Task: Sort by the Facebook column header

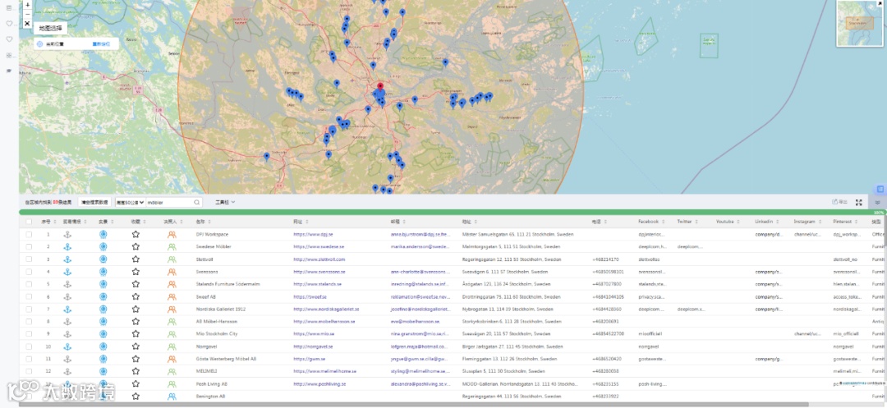Action: [x=649, y=222]
